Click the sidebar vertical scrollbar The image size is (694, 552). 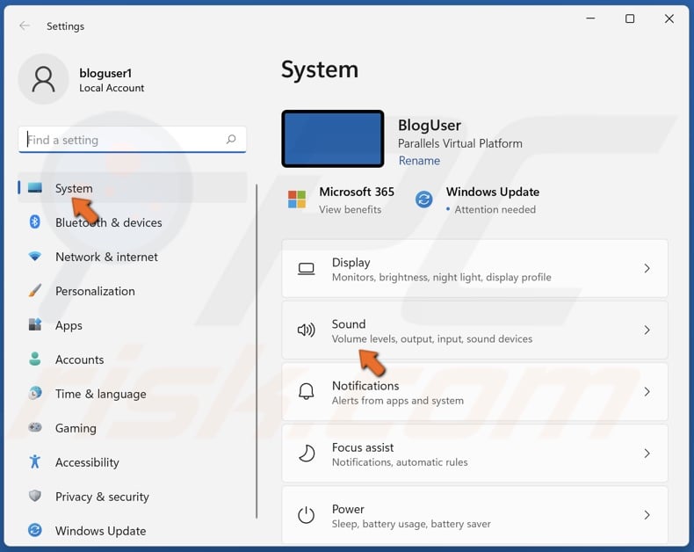coord(257,352)
